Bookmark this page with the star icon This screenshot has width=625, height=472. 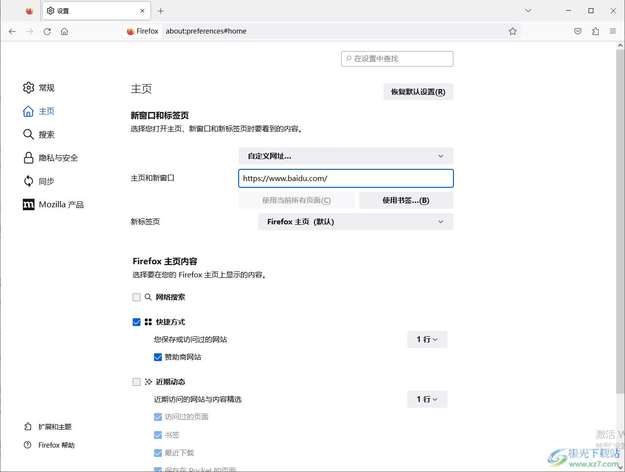click(x=513, y=31)
